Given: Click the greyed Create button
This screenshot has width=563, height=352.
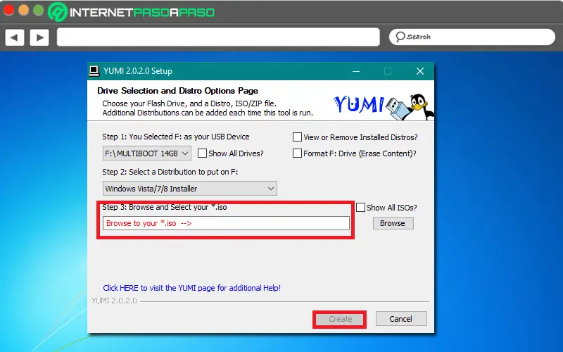Looking at the screenshot, I should [x=340, y=319].
